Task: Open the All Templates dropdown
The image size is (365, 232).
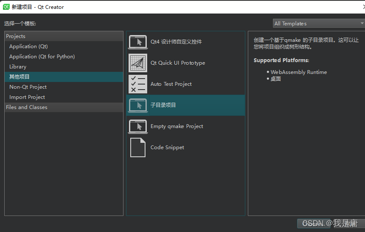Action: [x=318, y=24]
